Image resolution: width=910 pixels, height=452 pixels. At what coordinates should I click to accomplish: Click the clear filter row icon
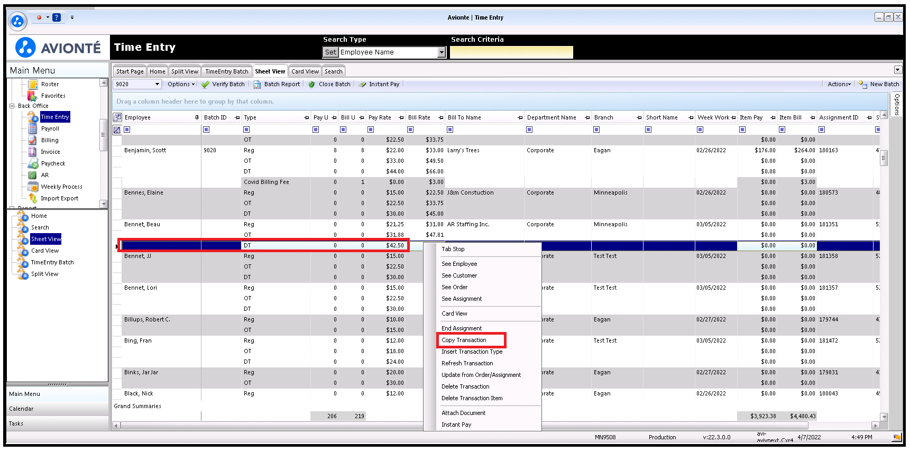(x=117, y=130)
